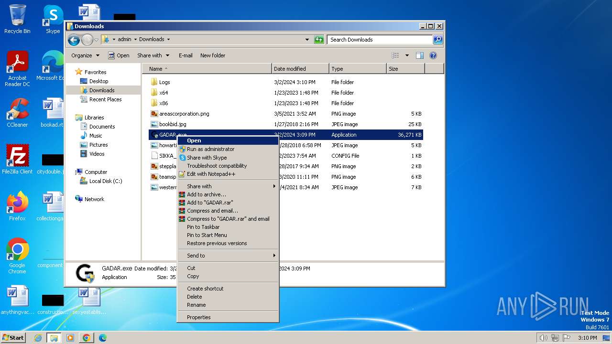This screenshot has width=612, height=344.
Task: Open Recycle Bin desktop icon
Action: point(17,19)
